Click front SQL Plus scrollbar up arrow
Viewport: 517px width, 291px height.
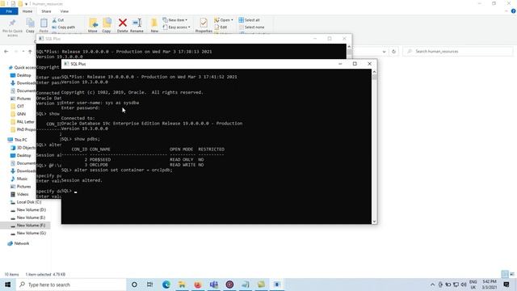pos(374,72)
